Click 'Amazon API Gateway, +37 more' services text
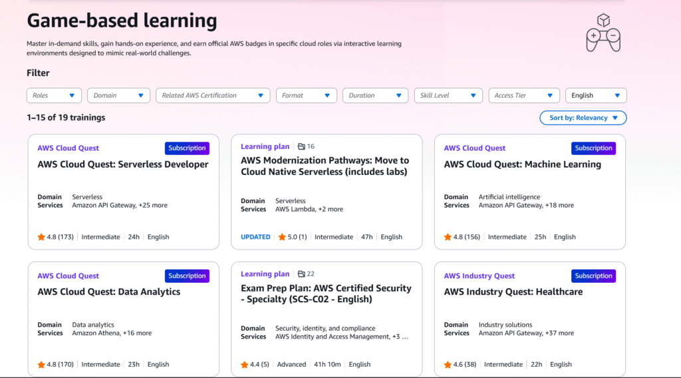This screenshot has height=378, width=681. [x=526, y=333]
